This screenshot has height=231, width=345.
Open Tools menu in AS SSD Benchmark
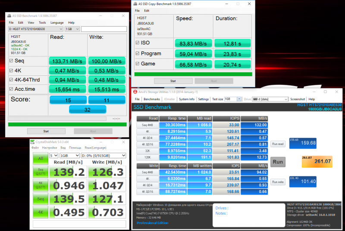[x=42, y=23]
